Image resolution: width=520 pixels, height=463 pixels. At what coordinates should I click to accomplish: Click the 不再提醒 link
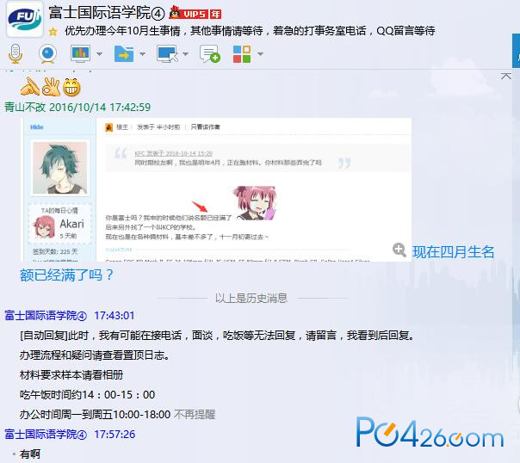[x=195, y=414]
